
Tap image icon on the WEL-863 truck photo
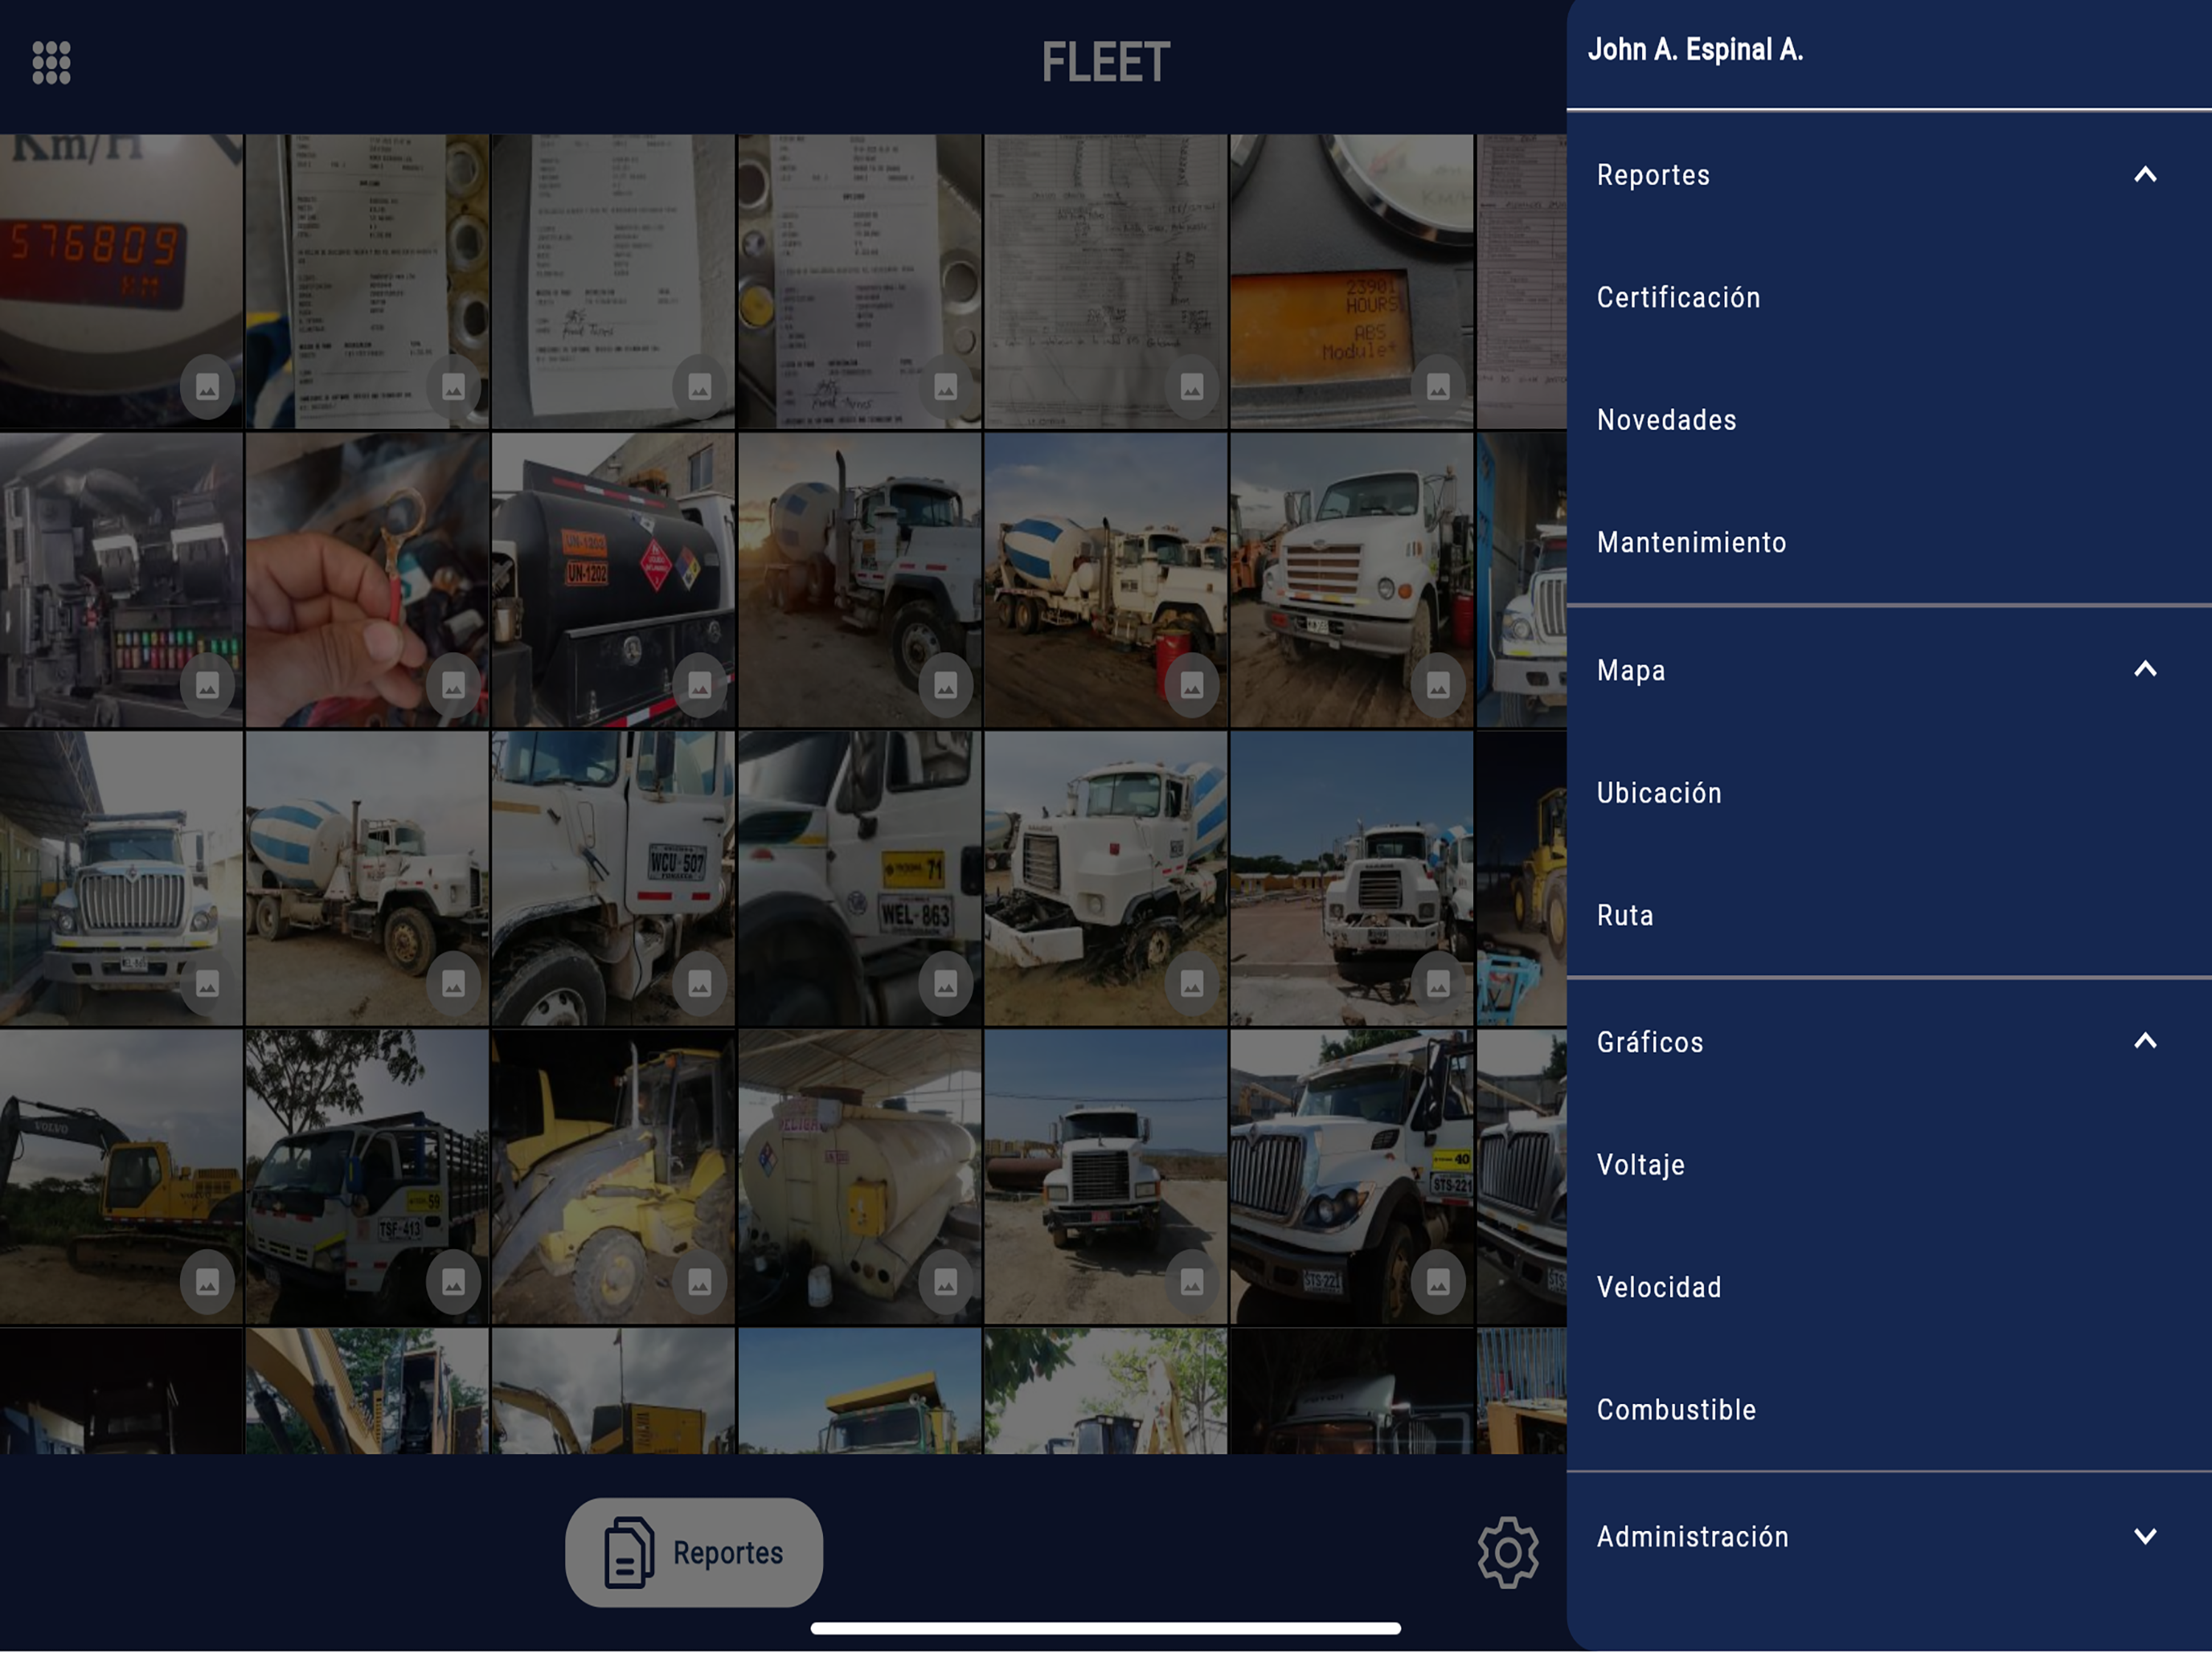[945, 984]
